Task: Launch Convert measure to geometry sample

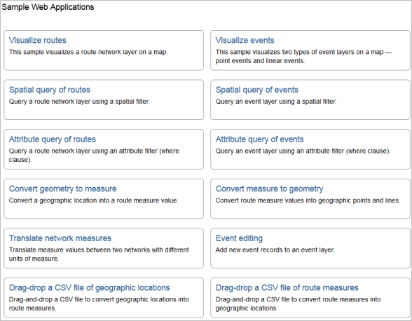Action: click(x=269, y=189)
